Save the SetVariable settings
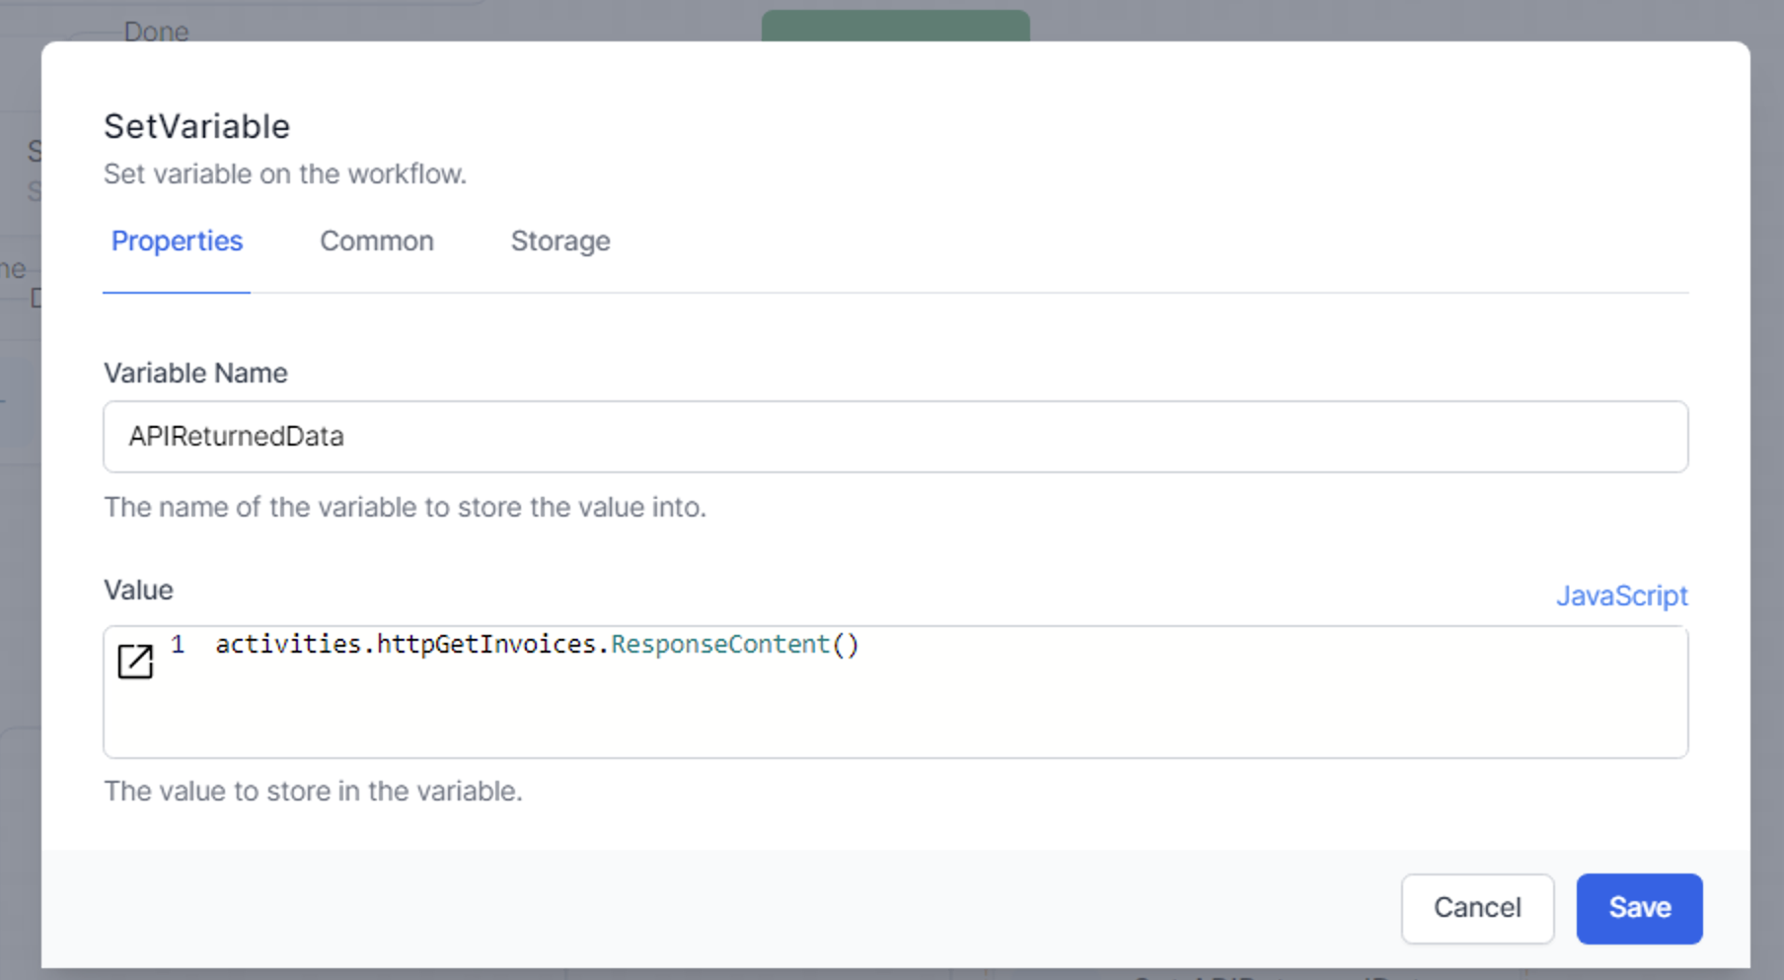Image resolution: width=1784 pixels, height=980 pixels. 1639,908
